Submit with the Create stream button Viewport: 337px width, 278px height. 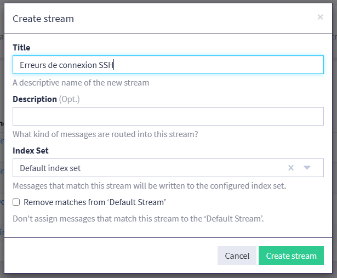click(x=291, y=256)
